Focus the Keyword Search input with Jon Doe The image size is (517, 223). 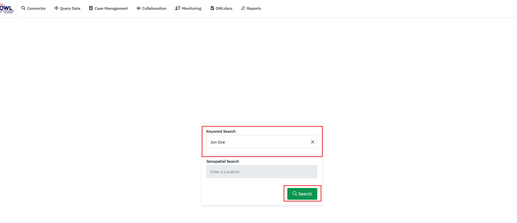(262, 142)
